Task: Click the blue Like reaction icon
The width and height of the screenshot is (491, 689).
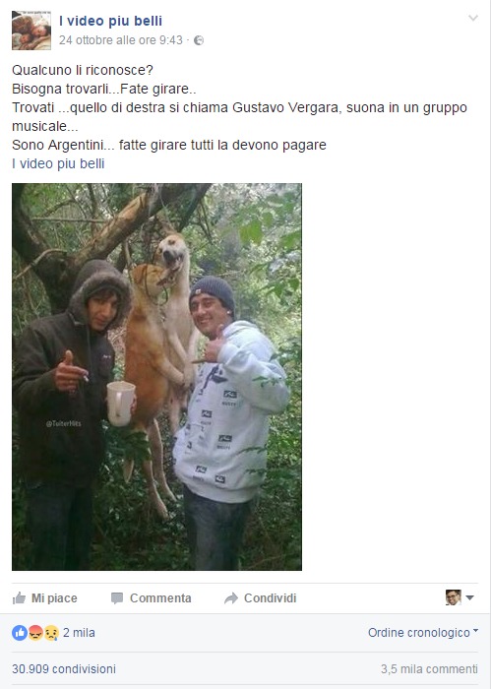Action: [x=20, y=633]
